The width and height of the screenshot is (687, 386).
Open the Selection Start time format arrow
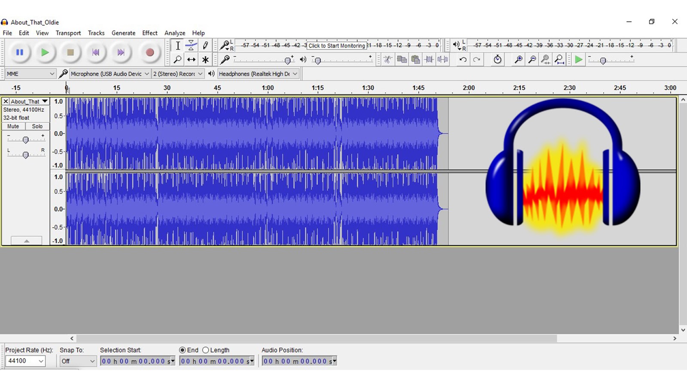tap(172, 362)
